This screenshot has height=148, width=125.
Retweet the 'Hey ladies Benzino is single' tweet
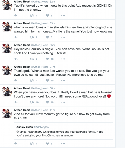pyautogui.click(x=32, y=59)
